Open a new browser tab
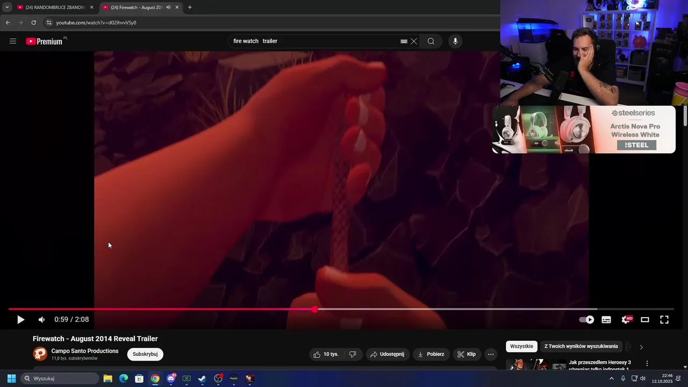Viewport: 688px width, 387px height. pos(190,8)
